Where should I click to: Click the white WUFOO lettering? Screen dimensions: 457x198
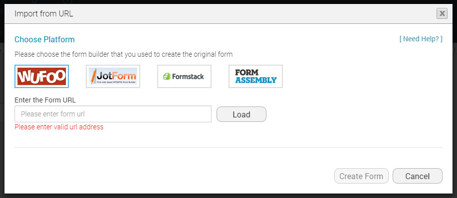click(x=41, y=77)
